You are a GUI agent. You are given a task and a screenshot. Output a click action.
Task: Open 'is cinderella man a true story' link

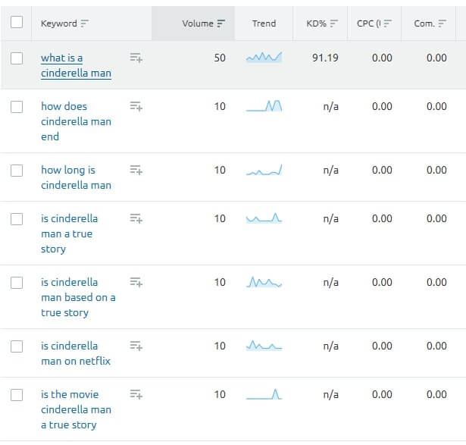click(69, 233)
